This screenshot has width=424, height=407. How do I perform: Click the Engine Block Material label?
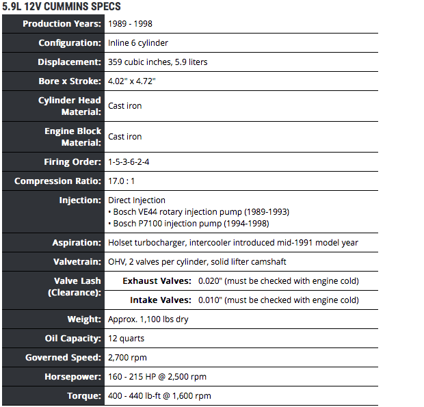(x=72, y=137)
